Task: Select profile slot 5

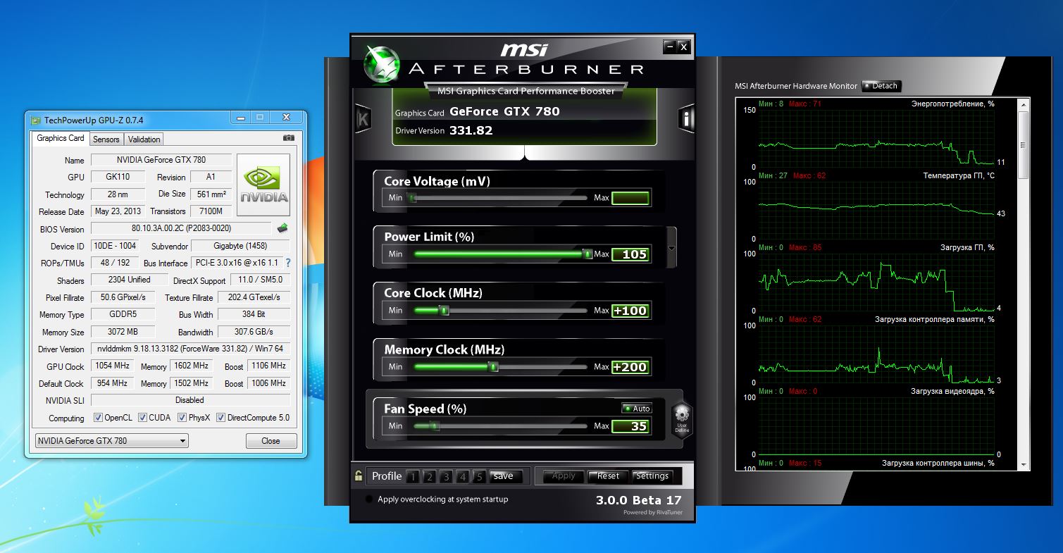Action: [479, 477]
